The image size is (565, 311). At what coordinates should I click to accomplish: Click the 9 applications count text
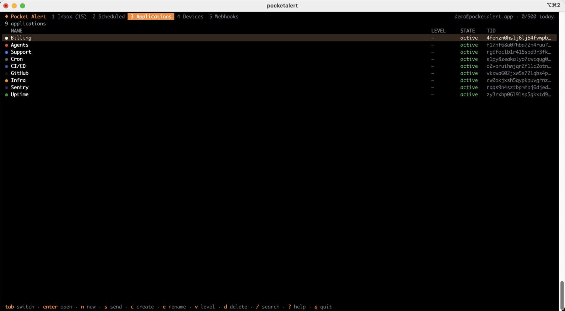tap(25, 24)
